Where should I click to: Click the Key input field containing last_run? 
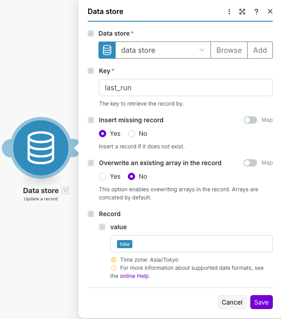185,88
